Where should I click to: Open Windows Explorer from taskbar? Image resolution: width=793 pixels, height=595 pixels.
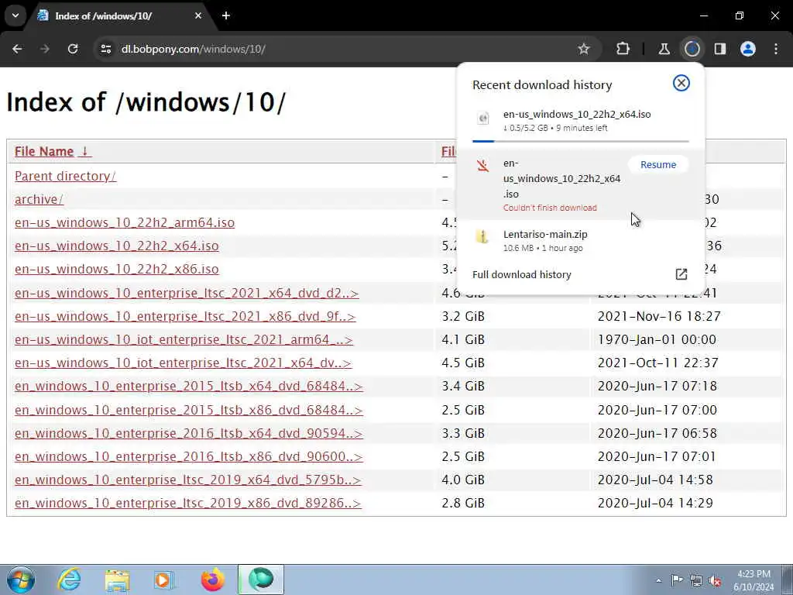(x=118, y=580)
